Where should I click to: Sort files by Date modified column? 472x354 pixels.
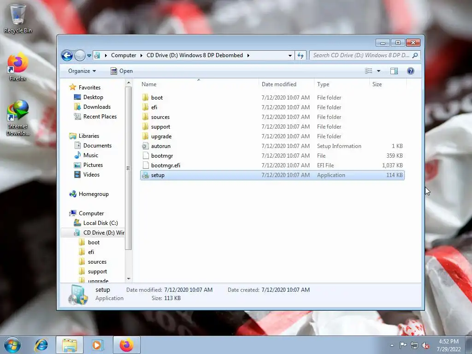tap(286, 84)
